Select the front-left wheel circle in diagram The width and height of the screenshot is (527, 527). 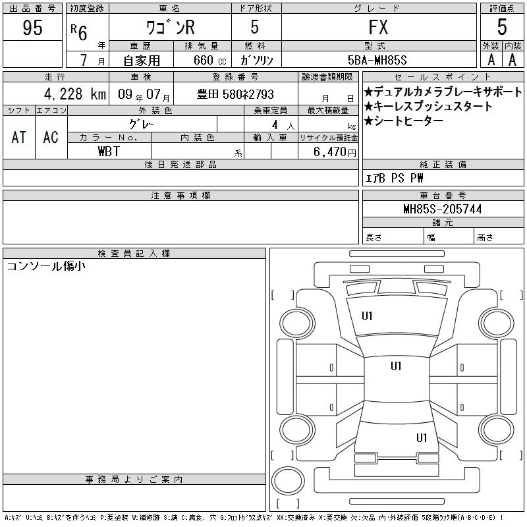(x=297, y=323)
